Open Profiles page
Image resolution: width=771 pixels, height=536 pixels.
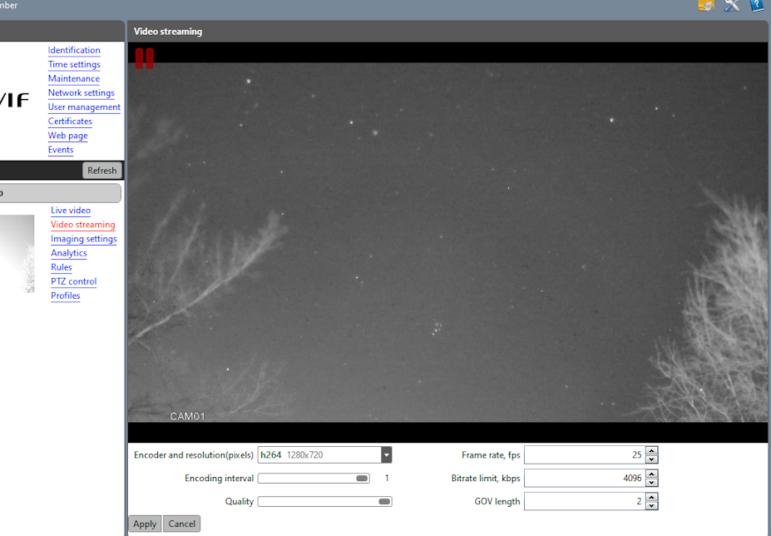66,296
